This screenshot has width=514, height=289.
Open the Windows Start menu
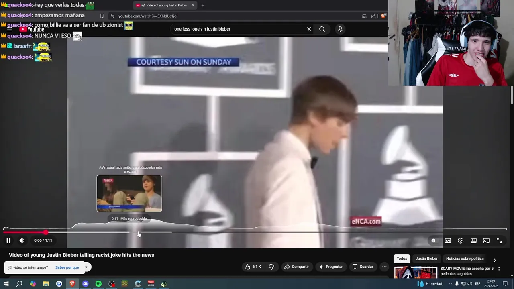pos(6,284)
